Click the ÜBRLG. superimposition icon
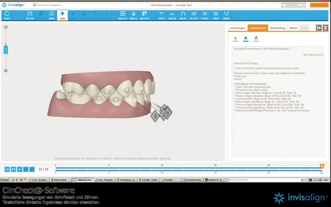This screenshot has height=207, width=331. click(x=133, y=14)
